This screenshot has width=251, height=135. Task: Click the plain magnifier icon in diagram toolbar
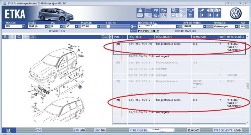[33, 37]
